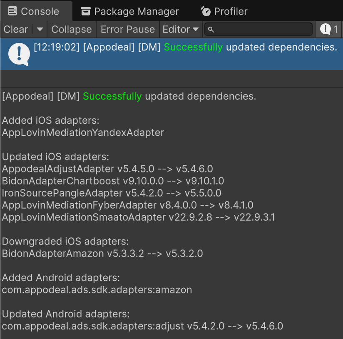Click the com.appodeal.ads.sdk.adapters:amazon line
This screenshot has width=343, height=339.
(97, 290)
